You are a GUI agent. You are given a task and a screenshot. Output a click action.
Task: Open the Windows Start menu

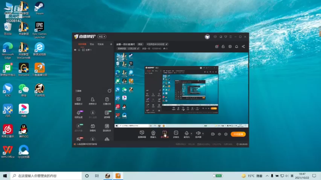pyautogui.click(x=5, y=176)
